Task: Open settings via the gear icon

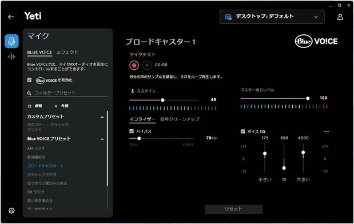Action: click(11, 211)
